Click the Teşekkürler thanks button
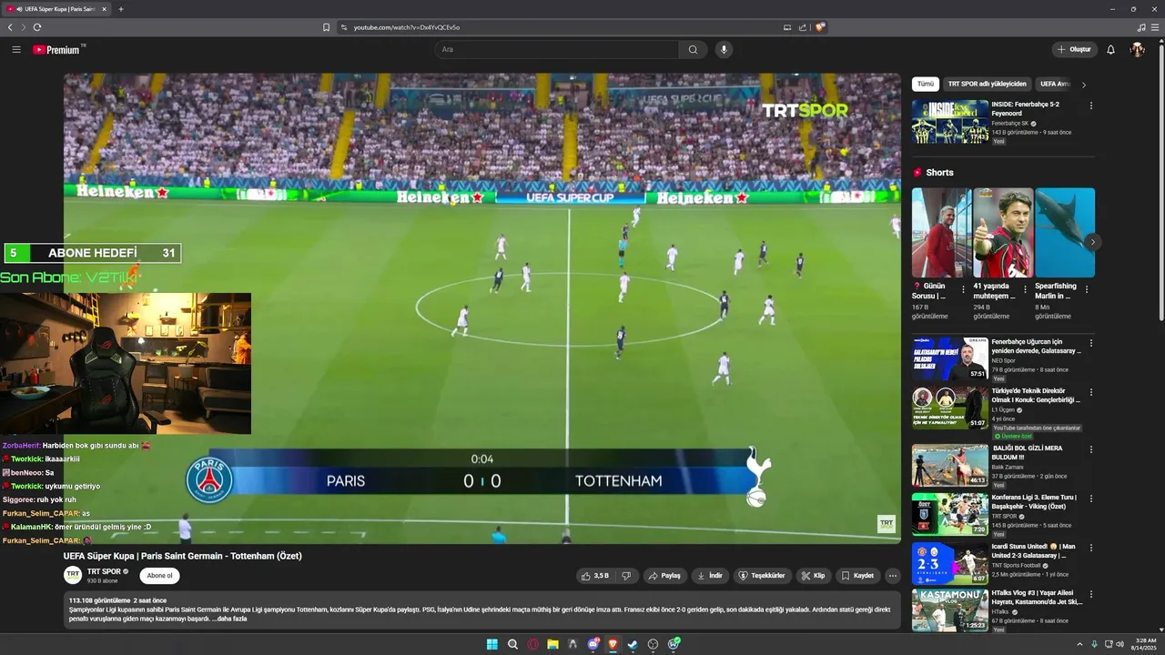Viewport: 1165px width, 655px height. pyautogui.click(x=762, y=576)
